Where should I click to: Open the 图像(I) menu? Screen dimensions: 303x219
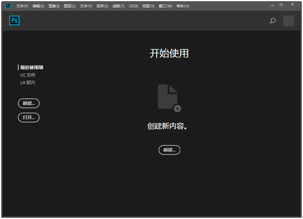point(54,6)
